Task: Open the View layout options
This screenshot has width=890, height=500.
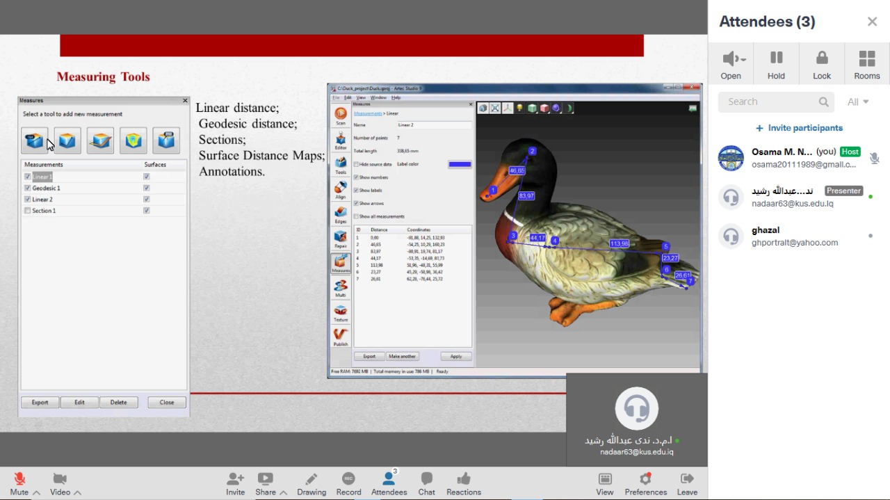Action: click(605, 479)
